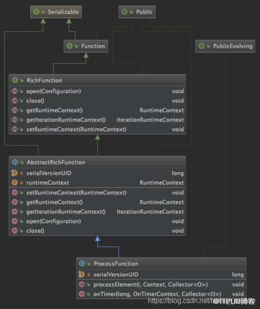
Task: Click the PublicEvolving annotation icon
Action: pos(202,46)
